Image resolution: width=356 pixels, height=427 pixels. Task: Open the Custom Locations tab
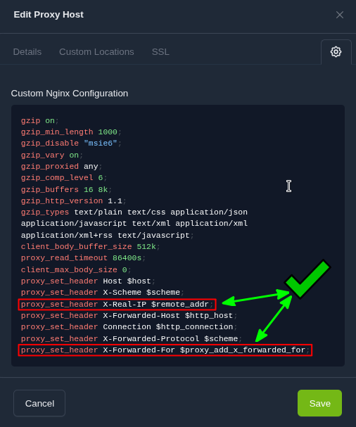96,52
